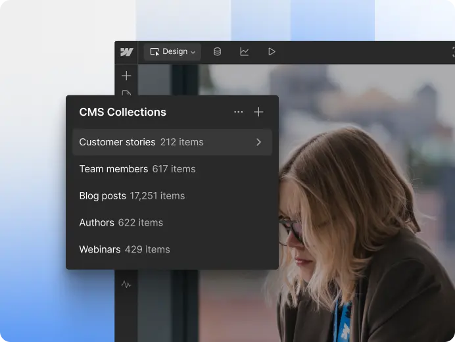Open the analytics chart icon in toolbar

(x=244, y=52)
